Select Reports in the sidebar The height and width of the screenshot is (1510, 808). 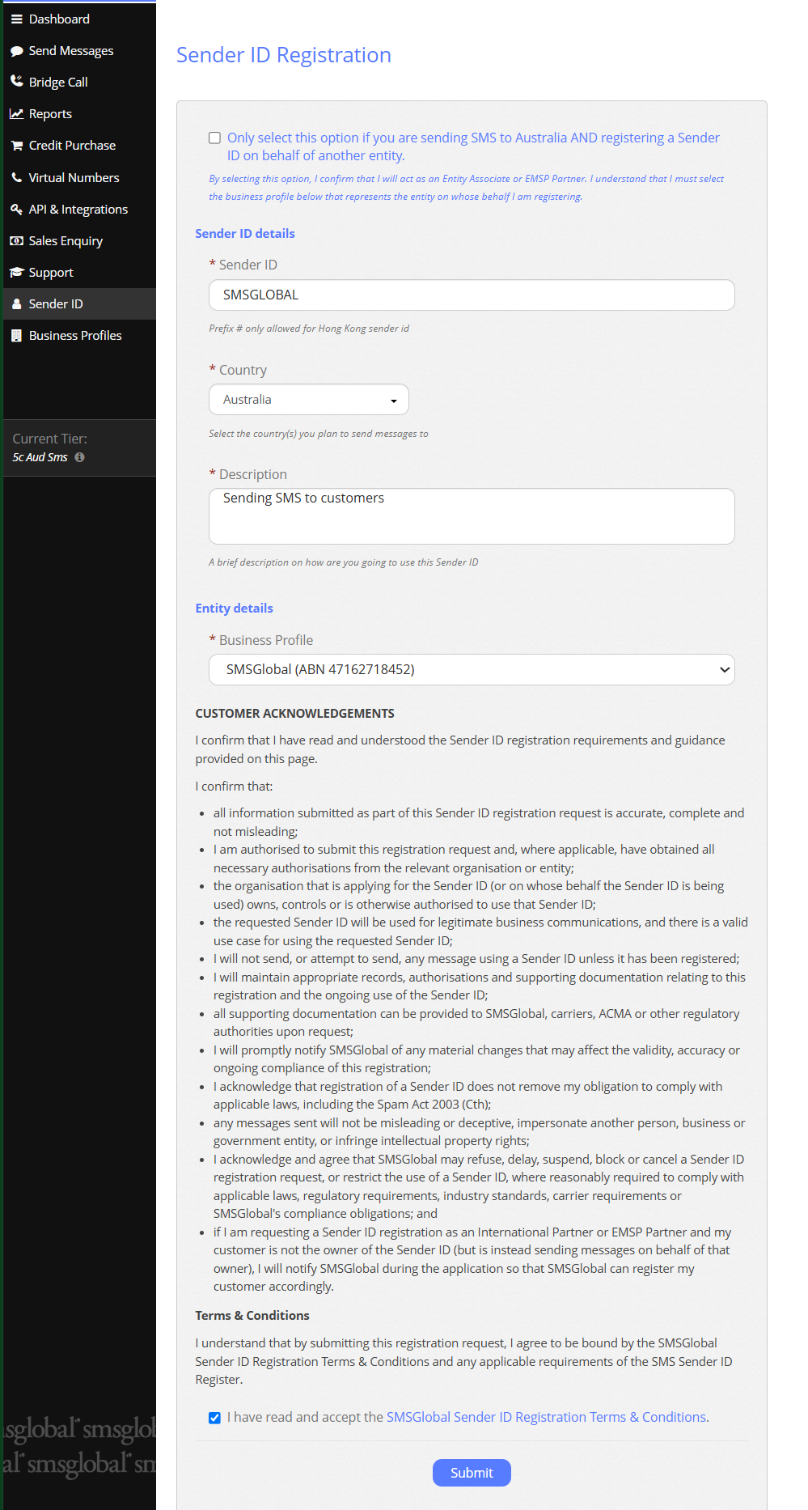coord(79,114)
